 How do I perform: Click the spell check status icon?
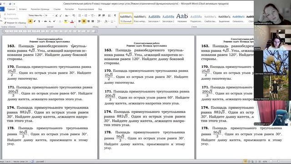point(32,161)
